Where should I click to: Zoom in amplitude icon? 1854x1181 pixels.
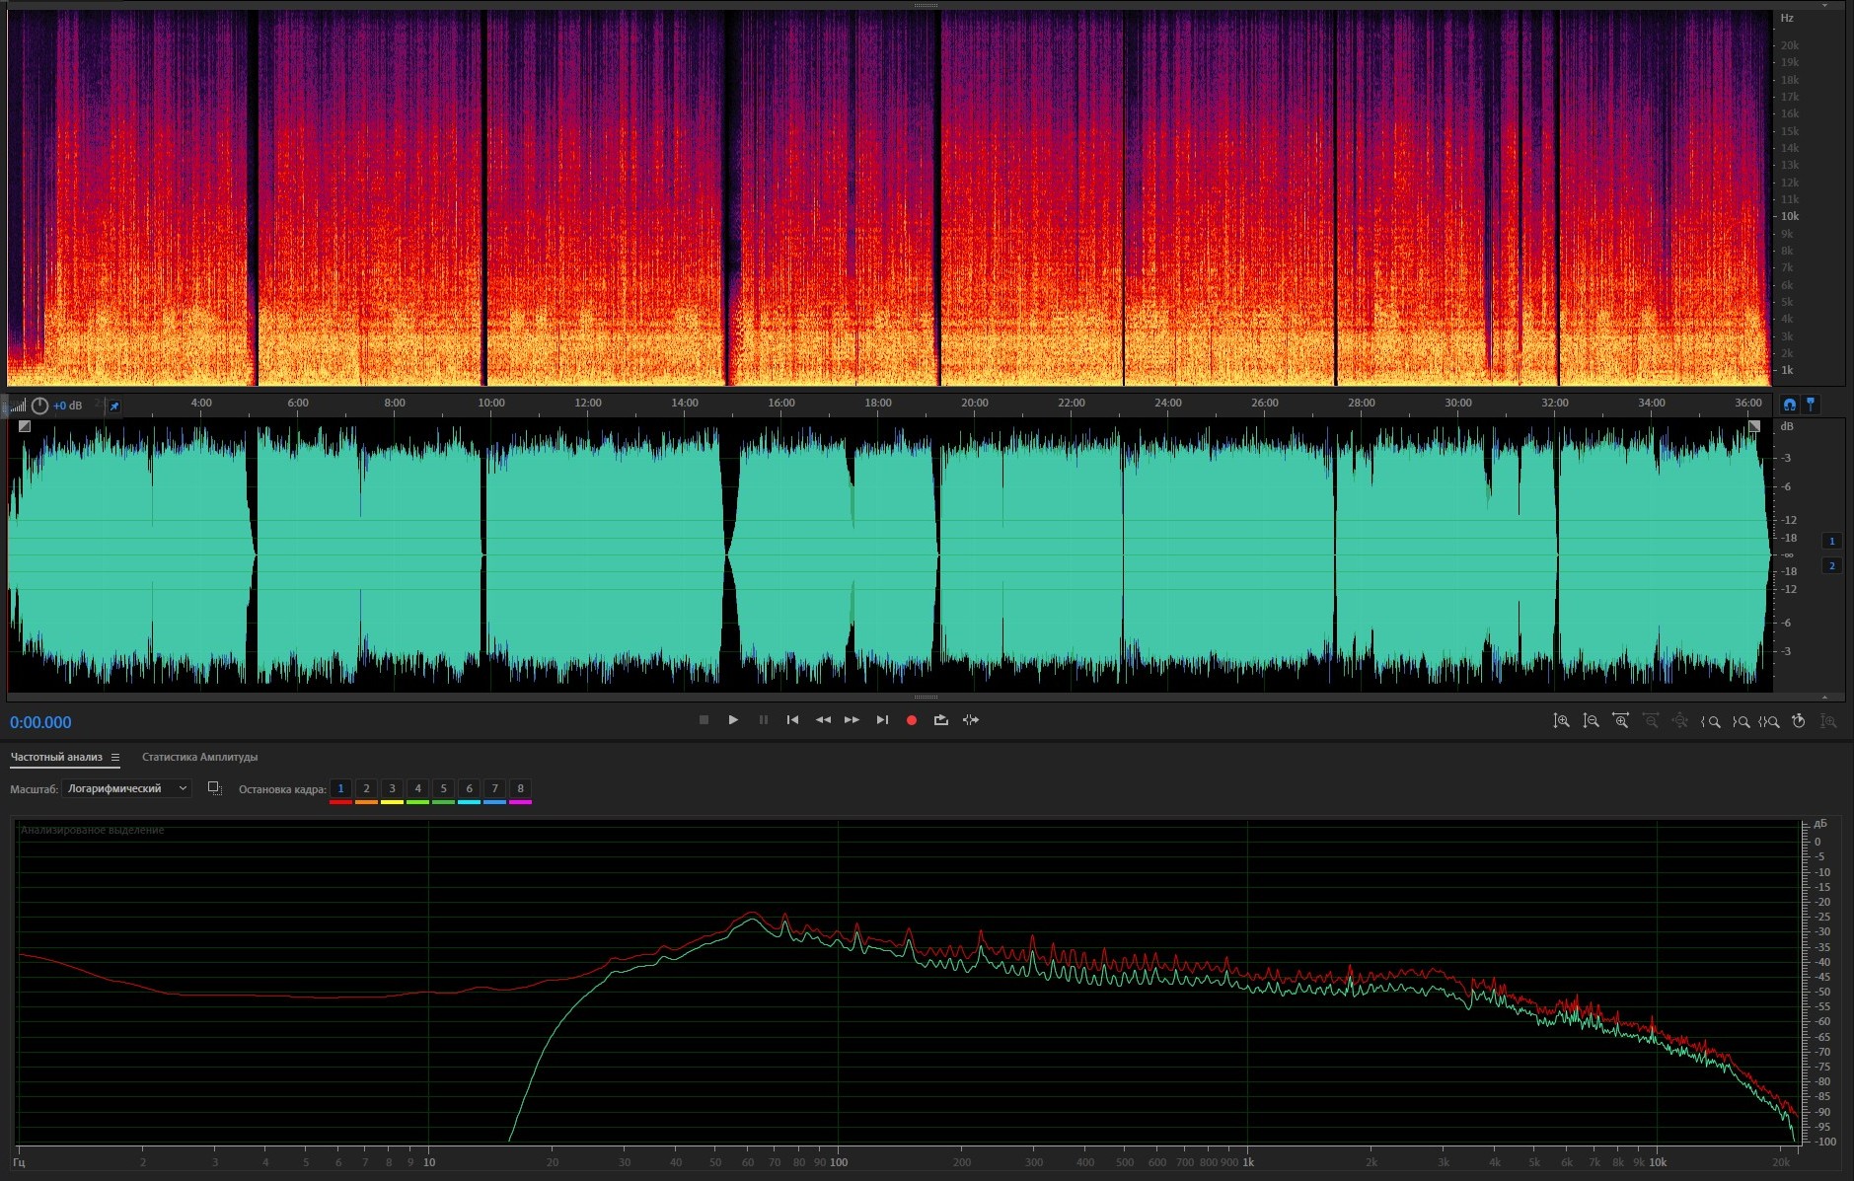(x=1561, y=721)
